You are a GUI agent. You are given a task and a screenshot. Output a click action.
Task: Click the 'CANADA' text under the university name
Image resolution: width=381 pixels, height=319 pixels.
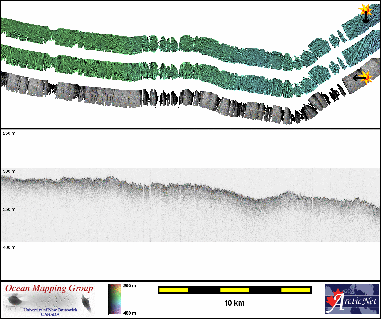(50, 314)
